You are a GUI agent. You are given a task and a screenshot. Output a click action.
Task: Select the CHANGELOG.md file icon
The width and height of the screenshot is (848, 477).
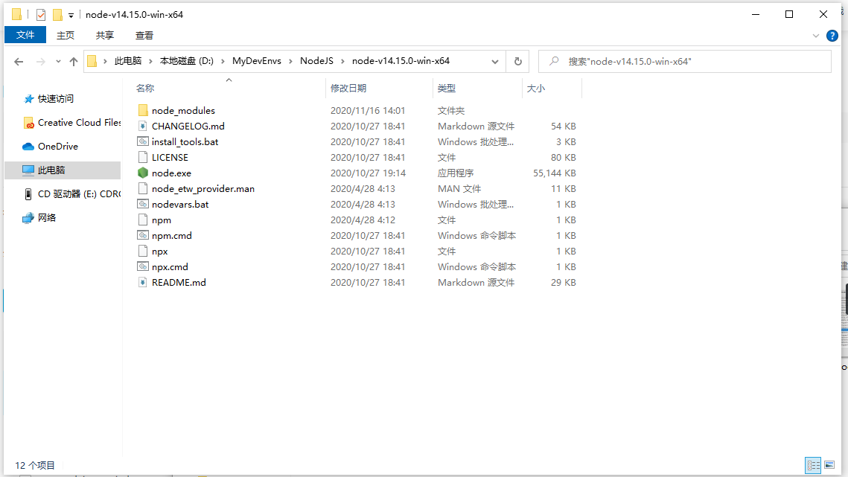(143, 126)
